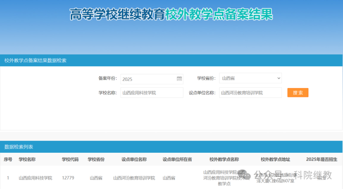Viewport: 343px width, 189px height.
Task: Click the teaching point name cell ending 校外教学点
Action: pyautogui.click(x=224, y=178)
